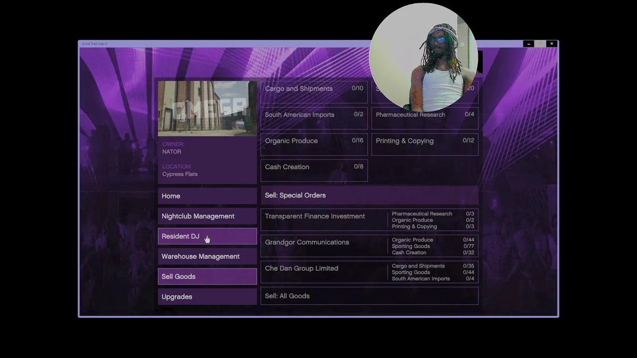Click the Organic Produce 0/16 goods tile
Viewport: 637px width, 358px height.
coord(314,144)
